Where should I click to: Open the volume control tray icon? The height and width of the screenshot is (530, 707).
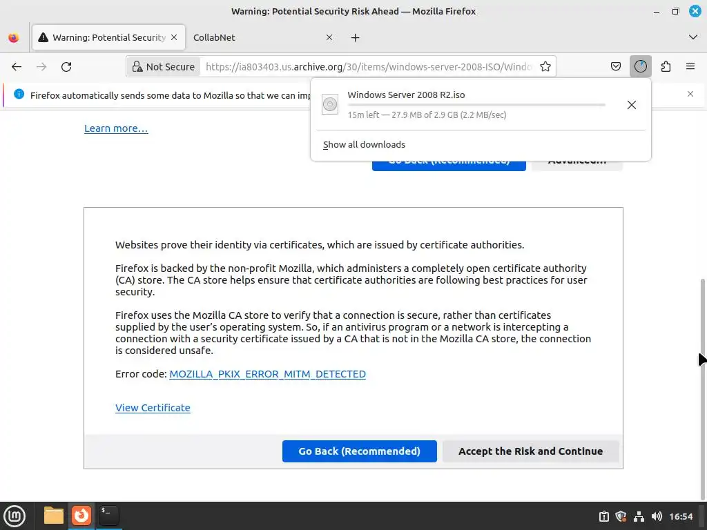pos(657,516)
